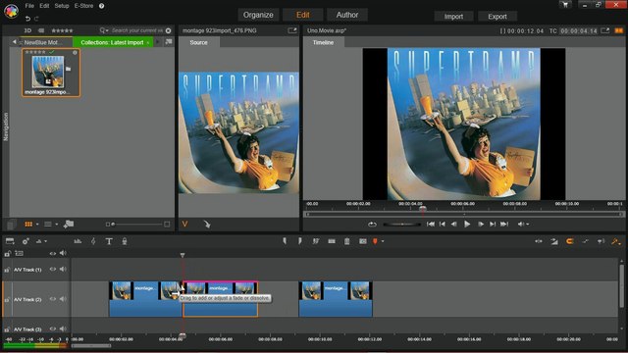628x353 pixels.
Task: Click the orange wrench editing mode icon
Action: pos(616,241)
